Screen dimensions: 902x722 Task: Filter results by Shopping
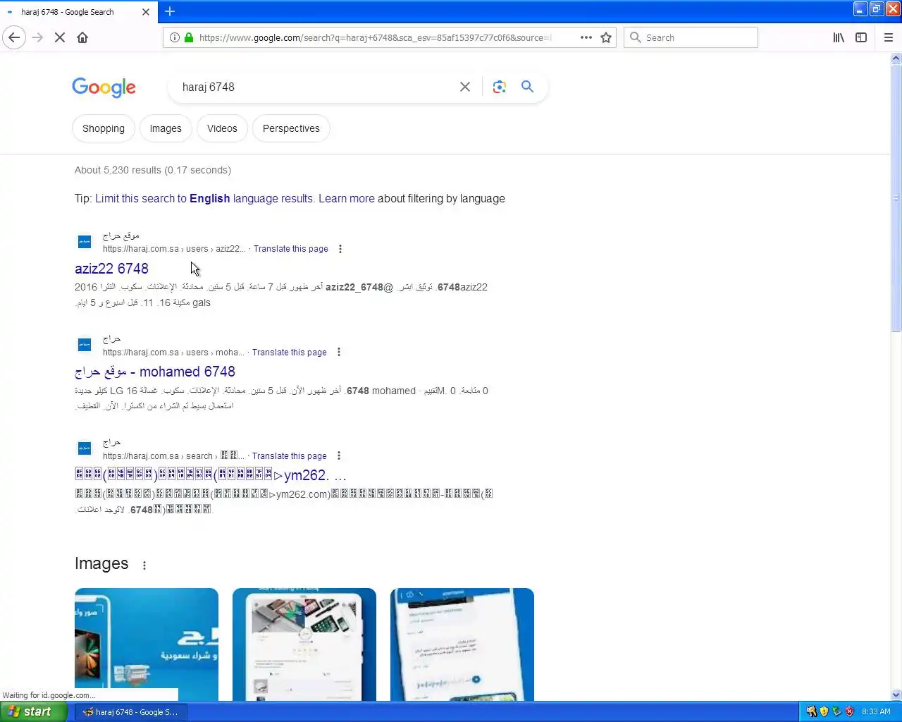coord(104,128)
